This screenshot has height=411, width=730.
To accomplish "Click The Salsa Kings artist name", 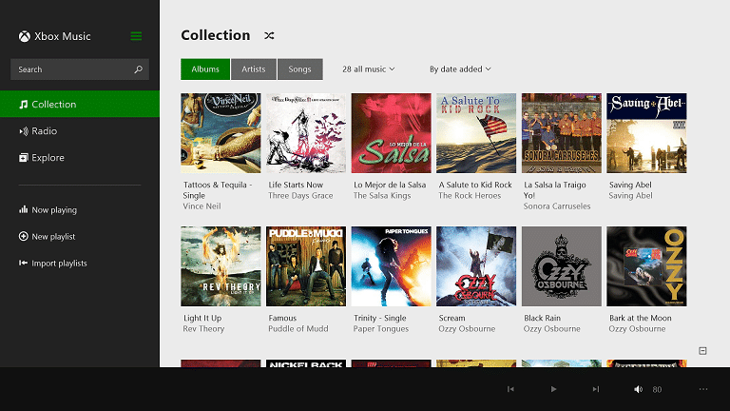I will pyautogui.click(x=382, y=195).
